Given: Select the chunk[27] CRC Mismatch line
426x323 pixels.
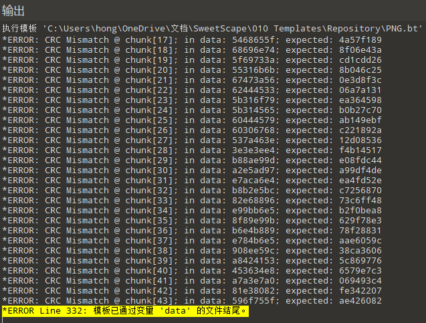Looking at the screenshot, I should tap(192, 140).
